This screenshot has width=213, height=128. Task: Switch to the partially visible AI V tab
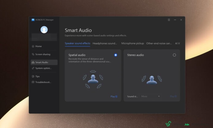177,43
